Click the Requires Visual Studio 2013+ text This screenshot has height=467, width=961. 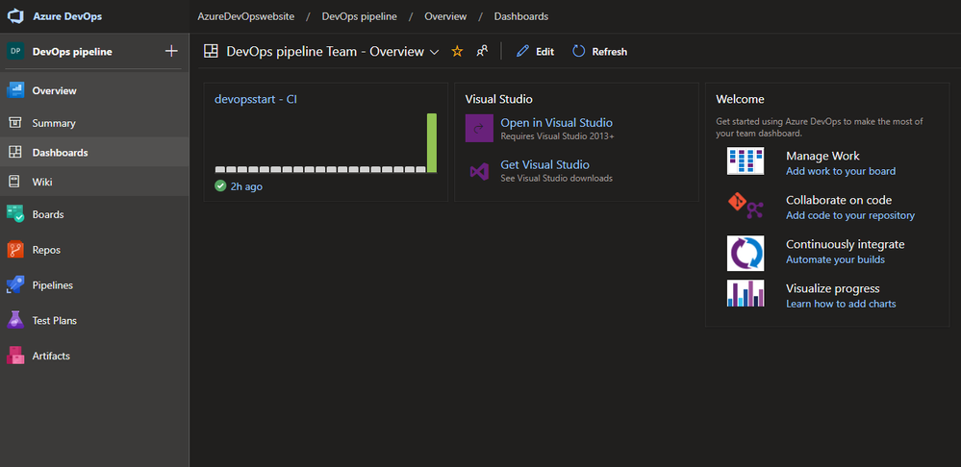(557, 135)
